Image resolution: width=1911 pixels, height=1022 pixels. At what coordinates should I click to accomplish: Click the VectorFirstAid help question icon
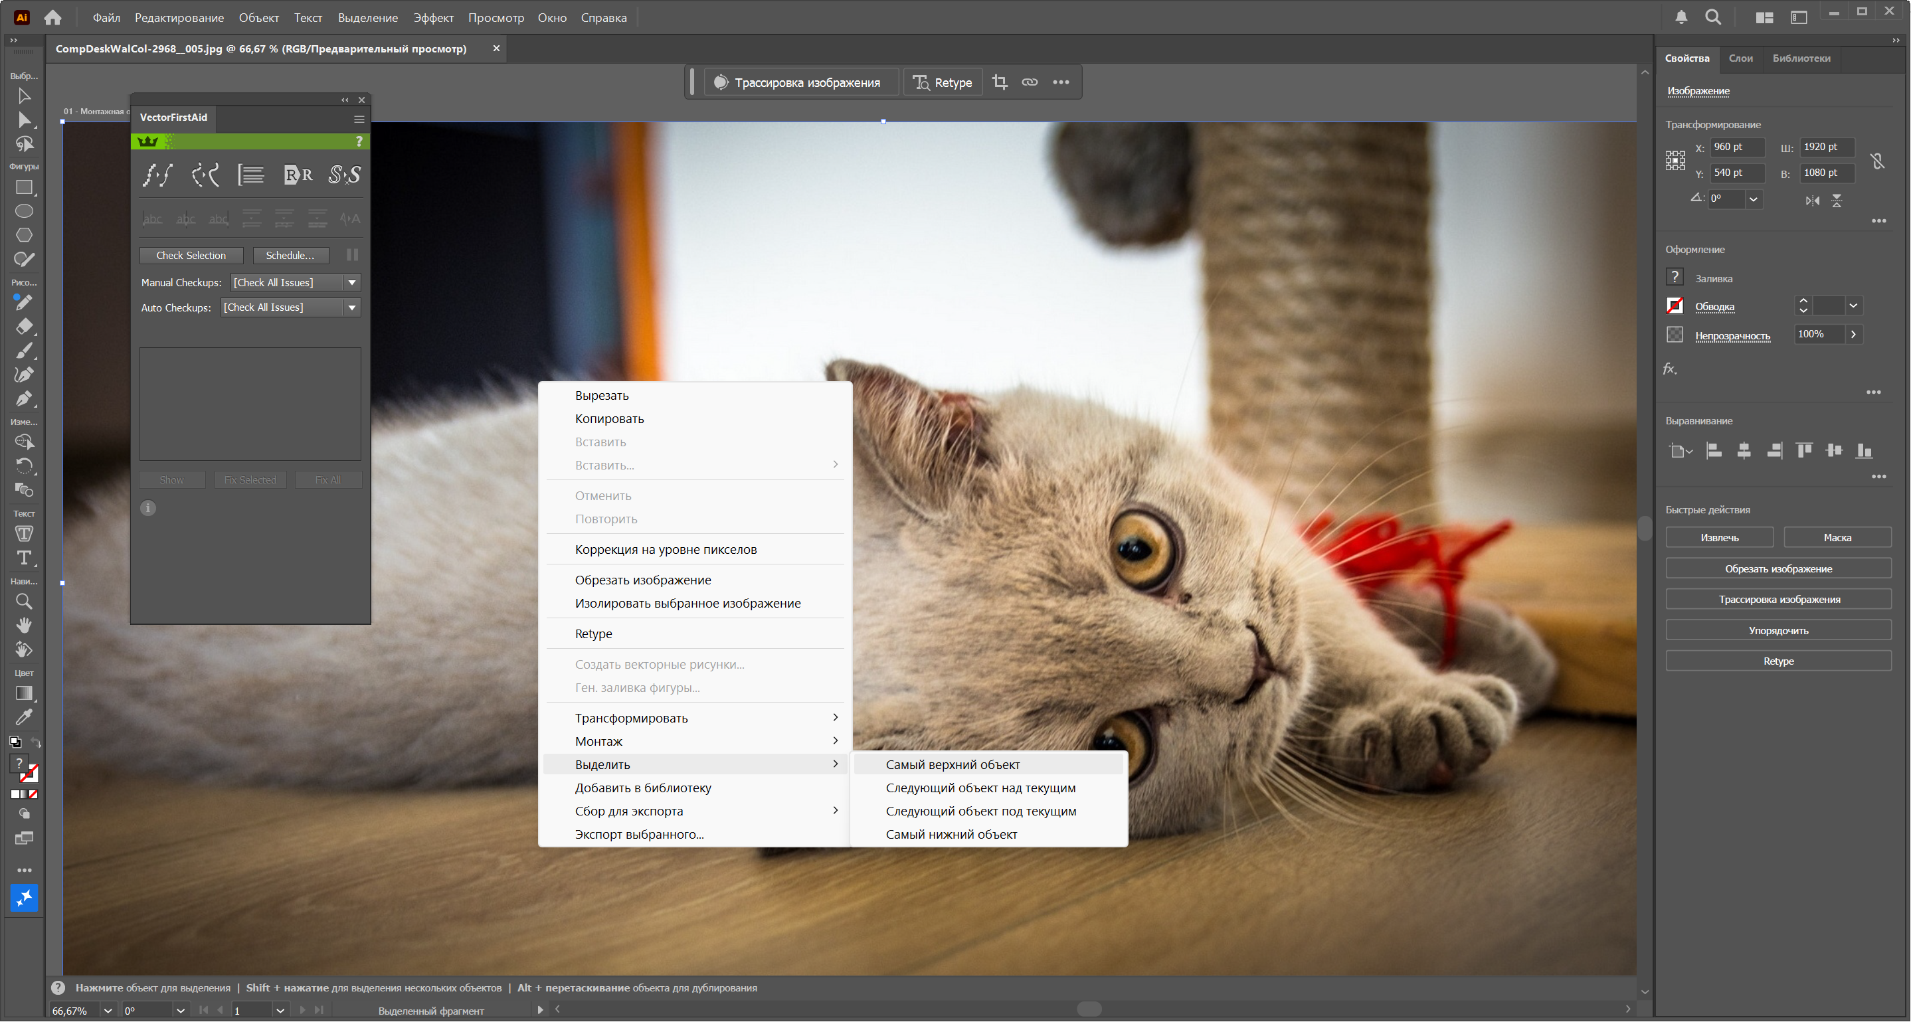coord(359,141)
